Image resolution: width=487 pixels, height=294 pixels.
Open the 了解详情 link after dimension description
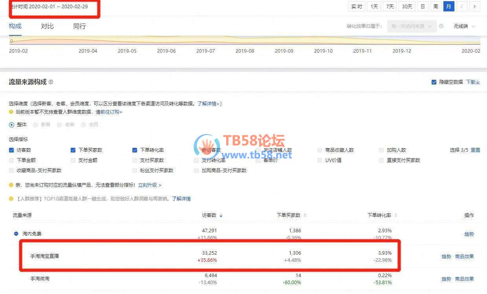(x=208, y=104)
